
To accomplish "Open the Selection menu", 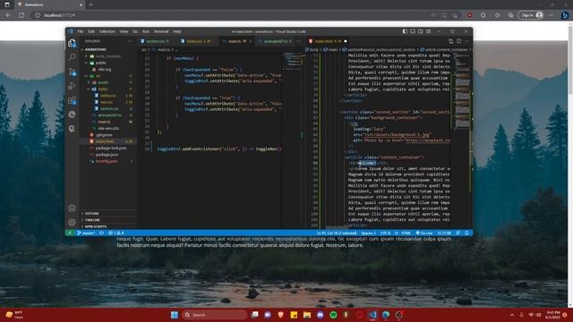I will click(x=107, y=32).
